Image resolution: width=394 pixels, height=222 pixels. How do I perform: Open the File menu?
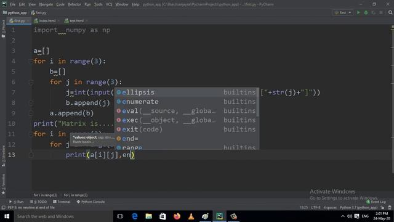pyautogui.click(x=12, y=4)
